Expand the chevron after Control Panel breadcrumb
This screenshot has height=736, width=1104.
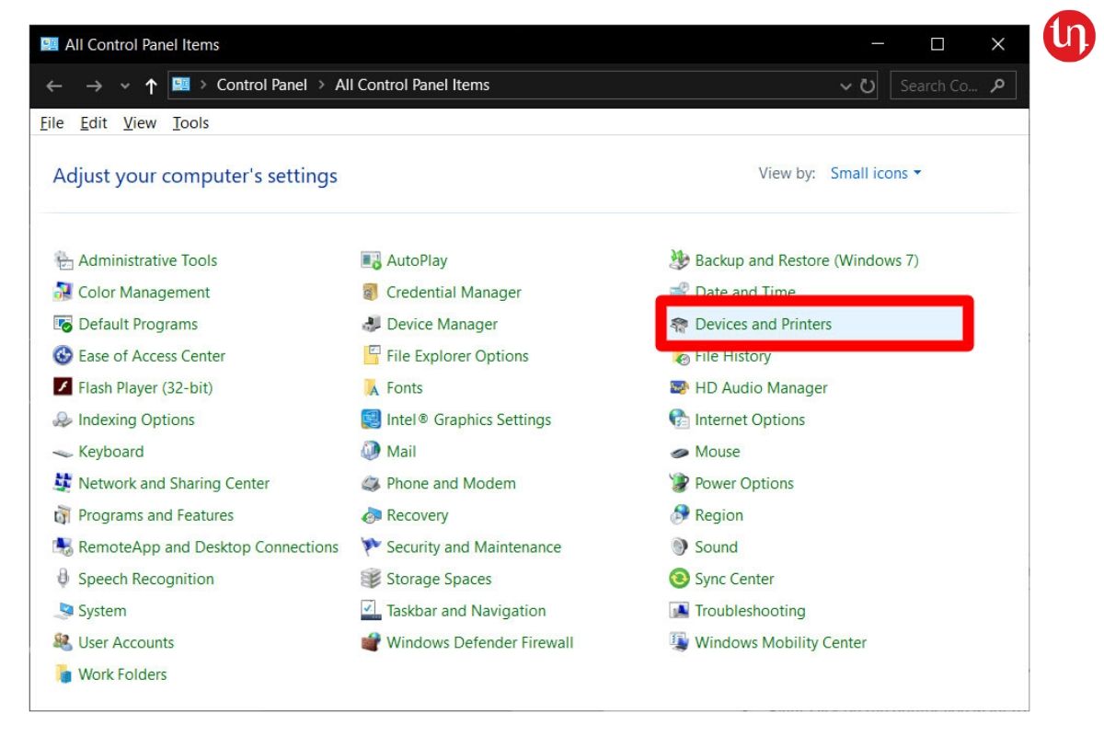pos(321,85)
